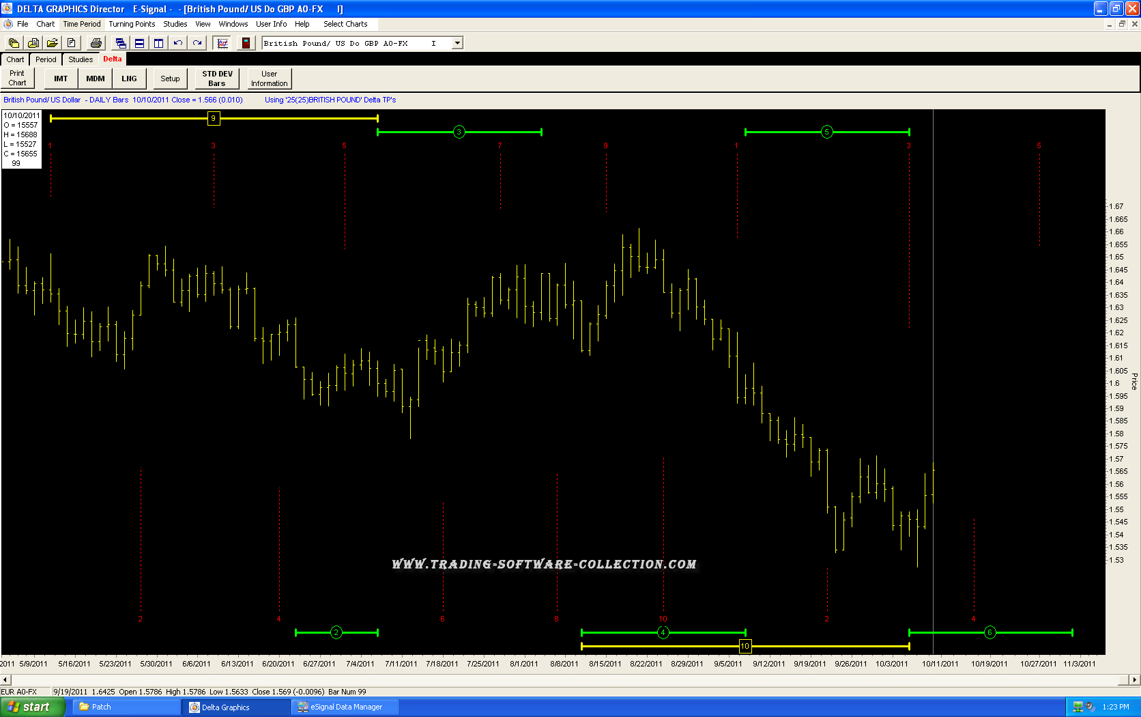The image size is (1141, 717).
Task: Open the Turning Points menu
Action: [x=132, y=24]
